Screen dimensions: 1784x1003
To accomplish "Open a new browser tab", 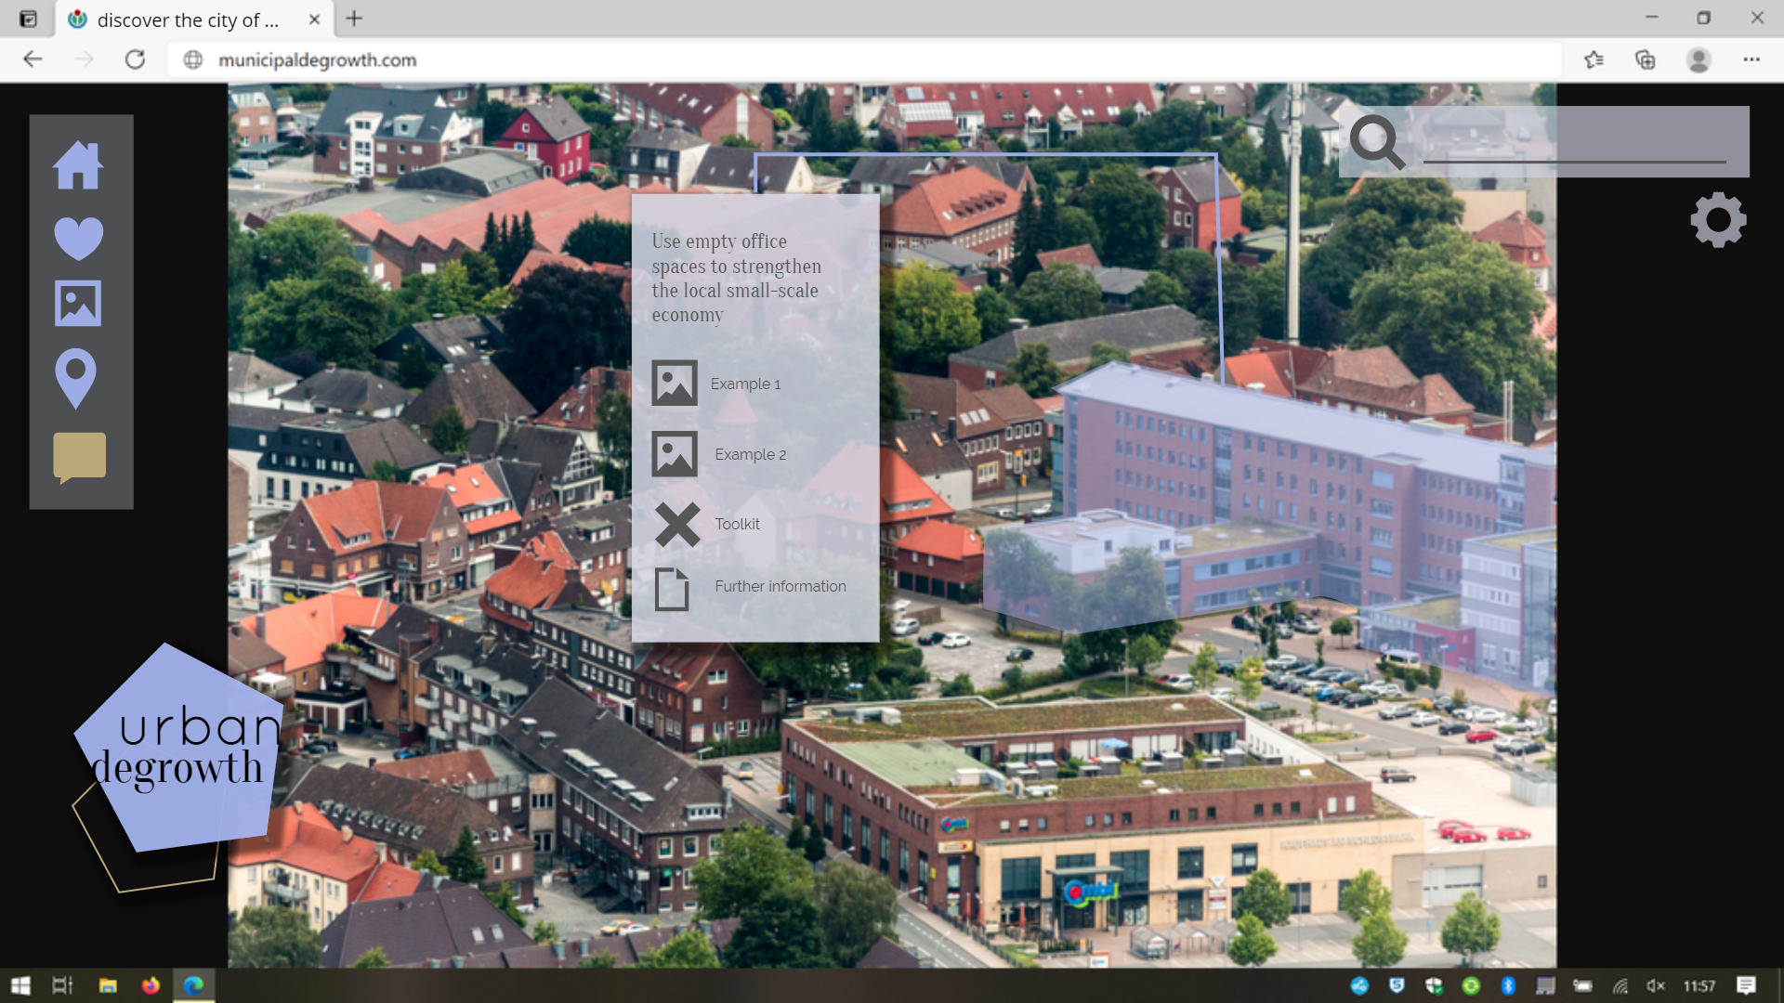I will (354, 19).
